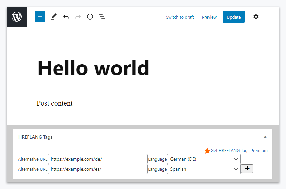This screenshot has width=286, height=189.
Task: Click the Redo arrow icon
Action: (x=78, y=17)
